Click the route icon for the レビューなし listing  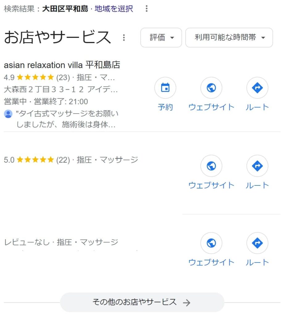tap(257, 243)
